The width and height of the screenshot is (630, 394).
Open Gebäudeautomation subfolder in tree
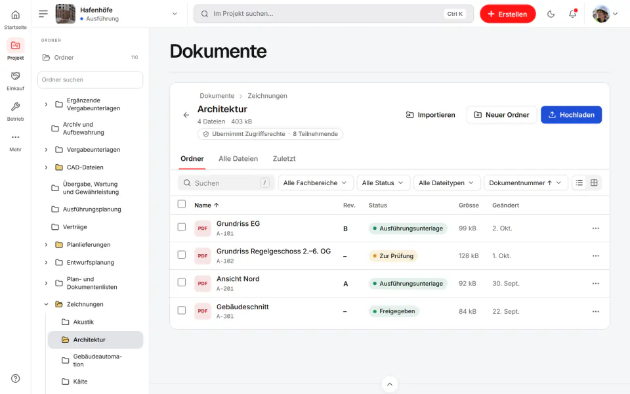tap(94, 361)
